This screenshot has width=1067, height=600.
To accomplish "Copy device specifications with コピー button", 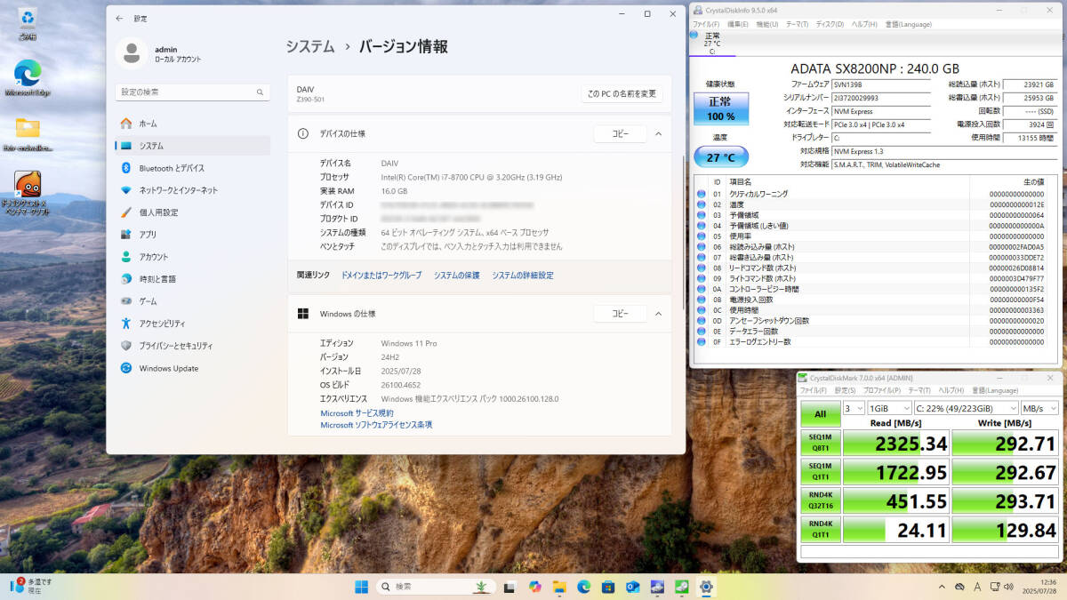I will pyautogui.click(x=620, y=133).
